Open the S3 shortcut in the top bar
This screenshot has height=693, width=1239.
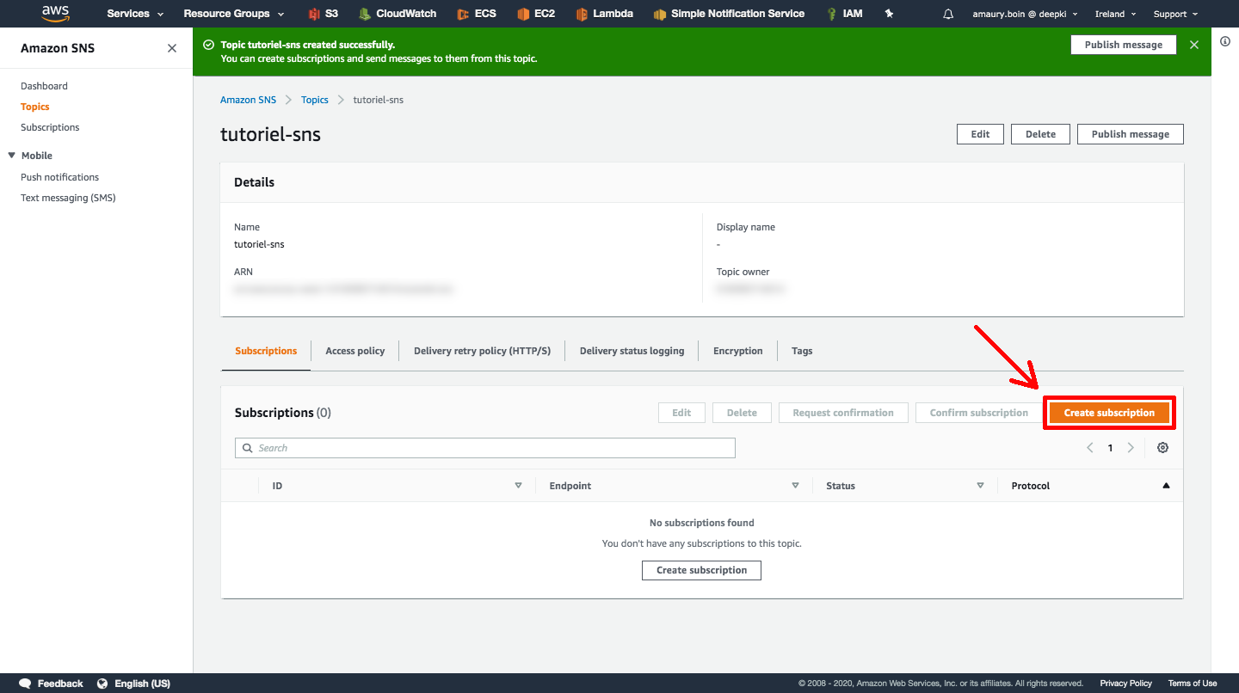[x=324, y=14]
